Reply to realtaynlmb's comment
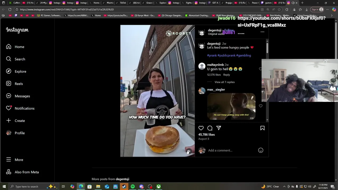338x190 pixels. 227,75
